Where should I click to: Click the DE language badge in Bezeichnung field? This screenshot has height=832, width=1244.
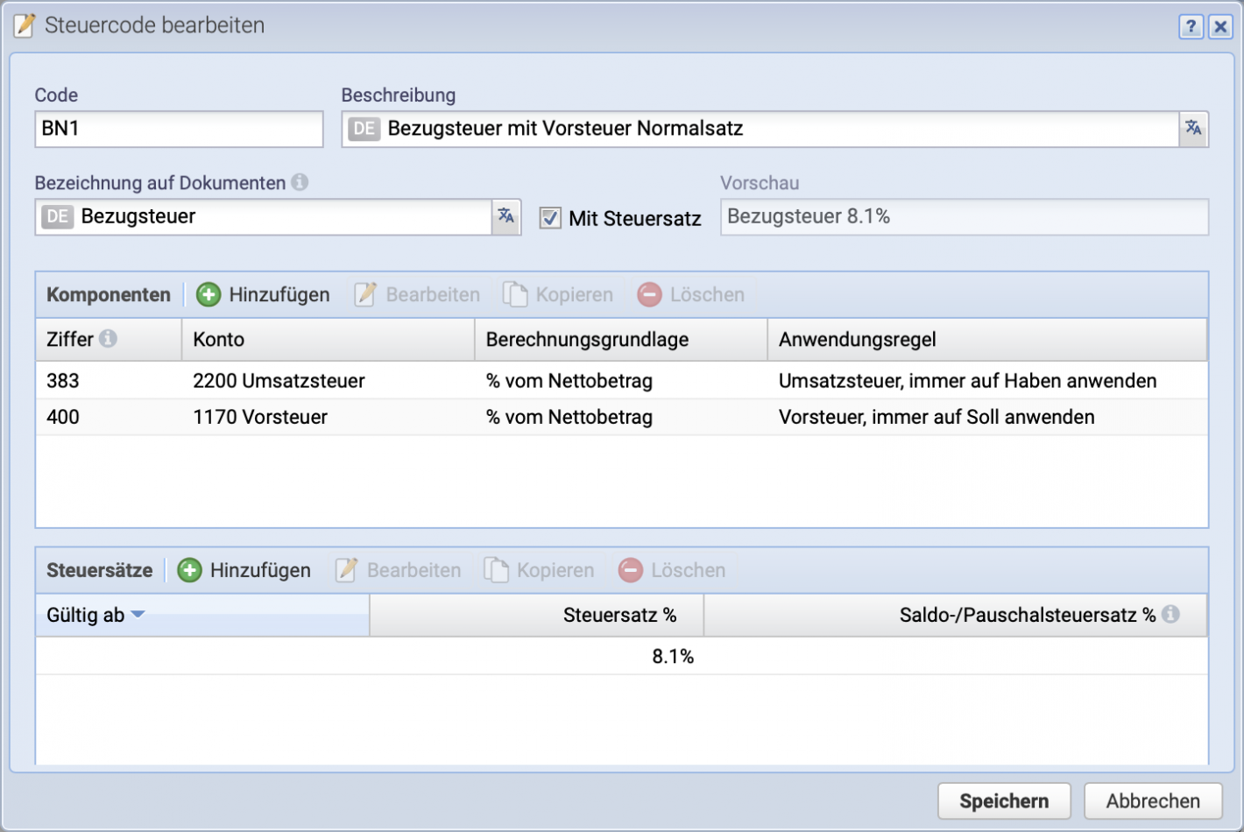(58, 216)
